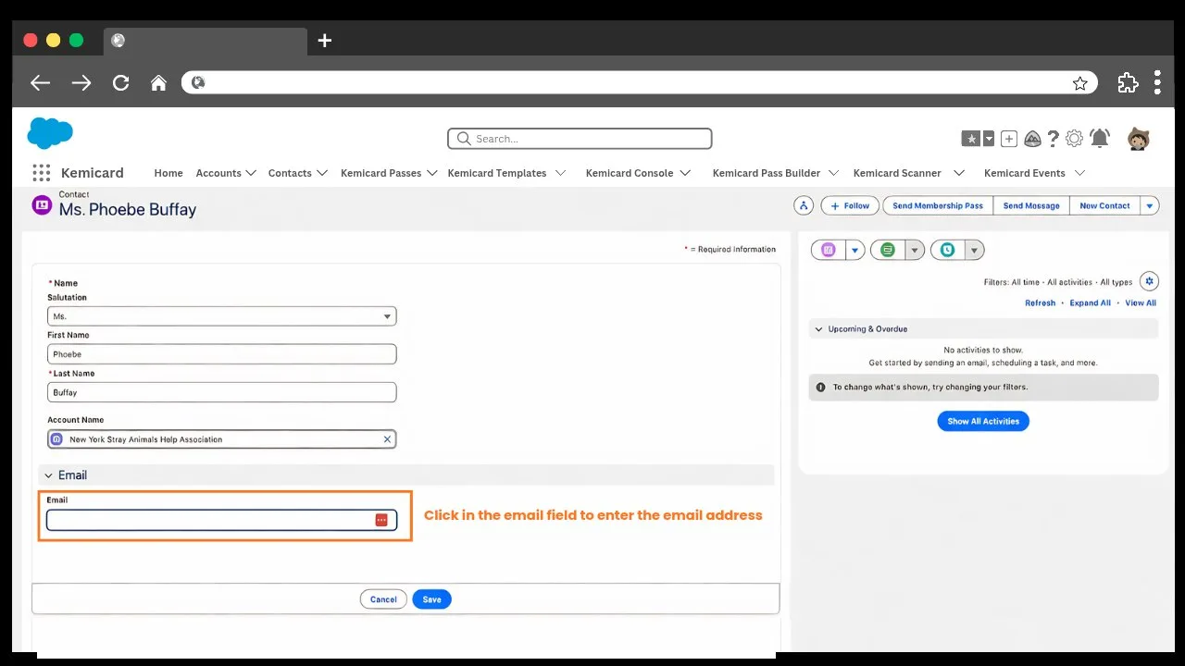Image resolution: width=1185 pixels, height=666 pixels.
Task: Open the notifications bell
Action: [1100, 139]
